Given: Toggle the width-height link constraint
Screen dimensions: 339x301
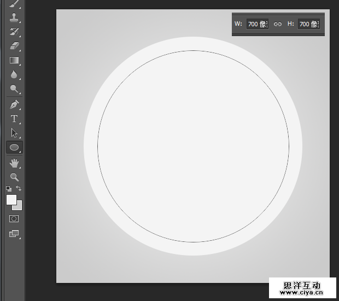Looking at the screenshot, I should [x=278, y=24].
